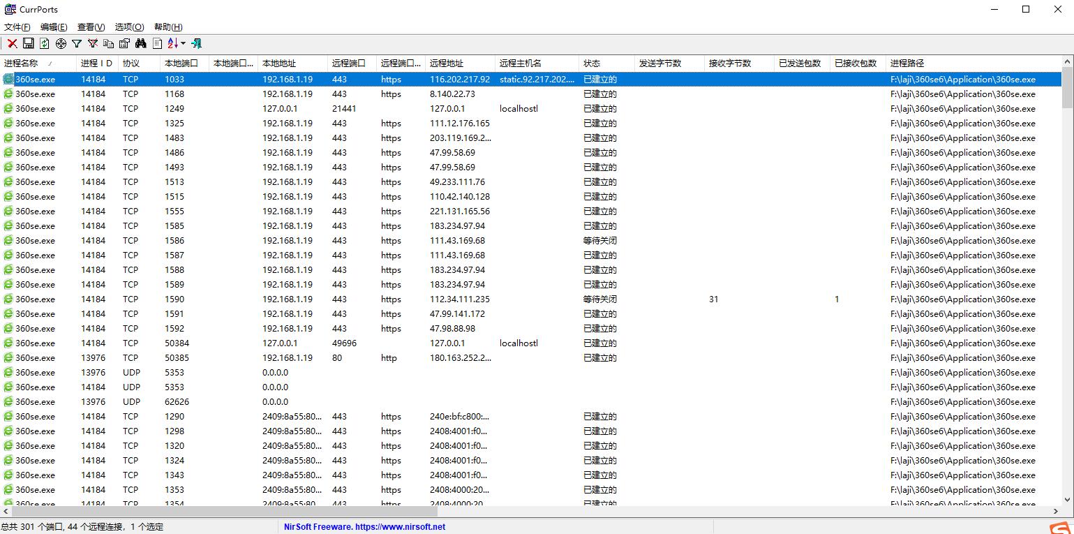Viewport: 1074px width, 534px height.
Task: Open the 文件(F) menu
Action: pos(17,27)
